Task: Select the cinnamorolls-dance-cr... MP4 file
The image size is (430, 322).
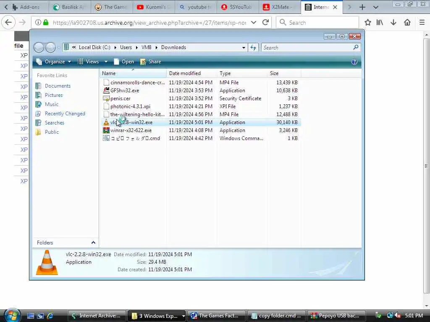Action: tap(200, 83)
